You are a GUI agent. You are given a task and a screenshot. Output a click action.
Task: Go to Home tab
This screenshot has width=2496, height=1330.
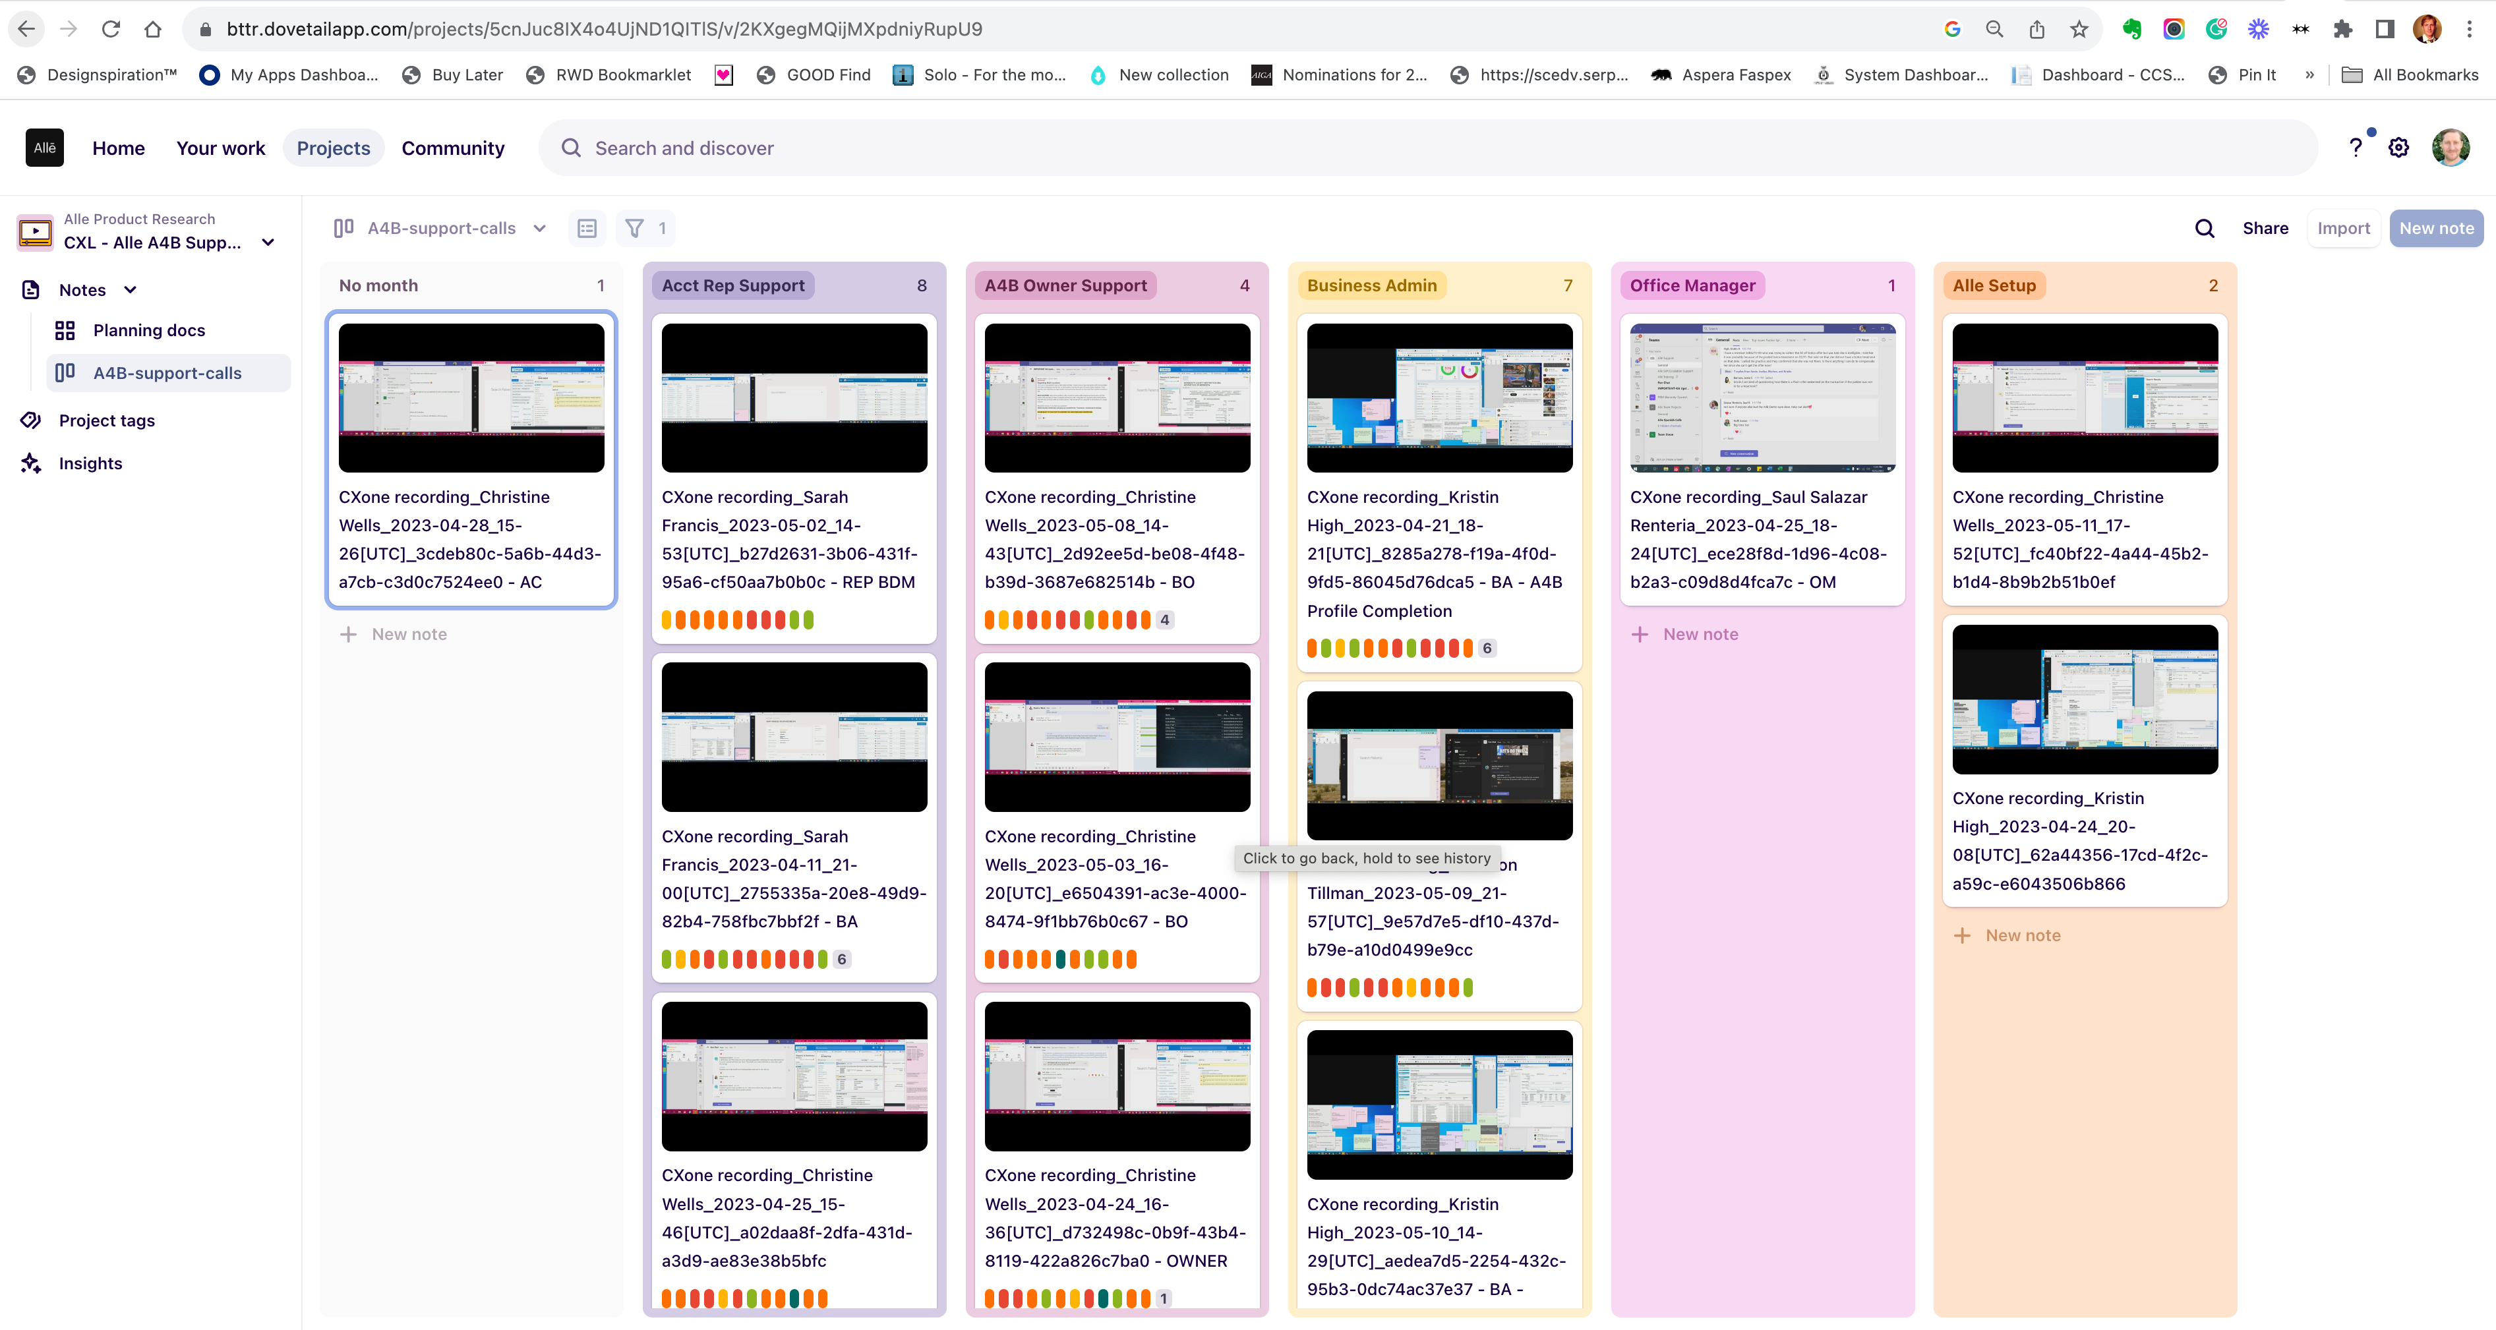coord(118,147)
